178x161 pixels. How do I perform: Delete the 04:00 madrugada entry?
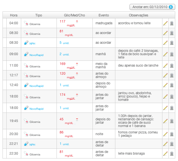click(x=172, y=23)
